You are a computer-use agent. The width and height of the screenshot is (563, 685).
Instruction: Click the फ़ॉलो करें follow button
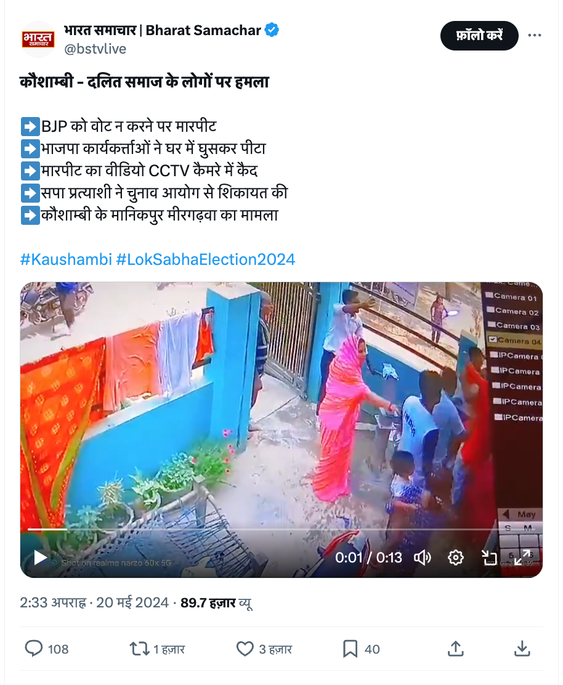479,35
